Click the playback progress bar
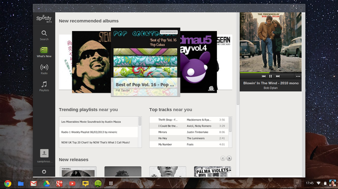Viewport: 338px width, 189px height. (x=270, y=73)
